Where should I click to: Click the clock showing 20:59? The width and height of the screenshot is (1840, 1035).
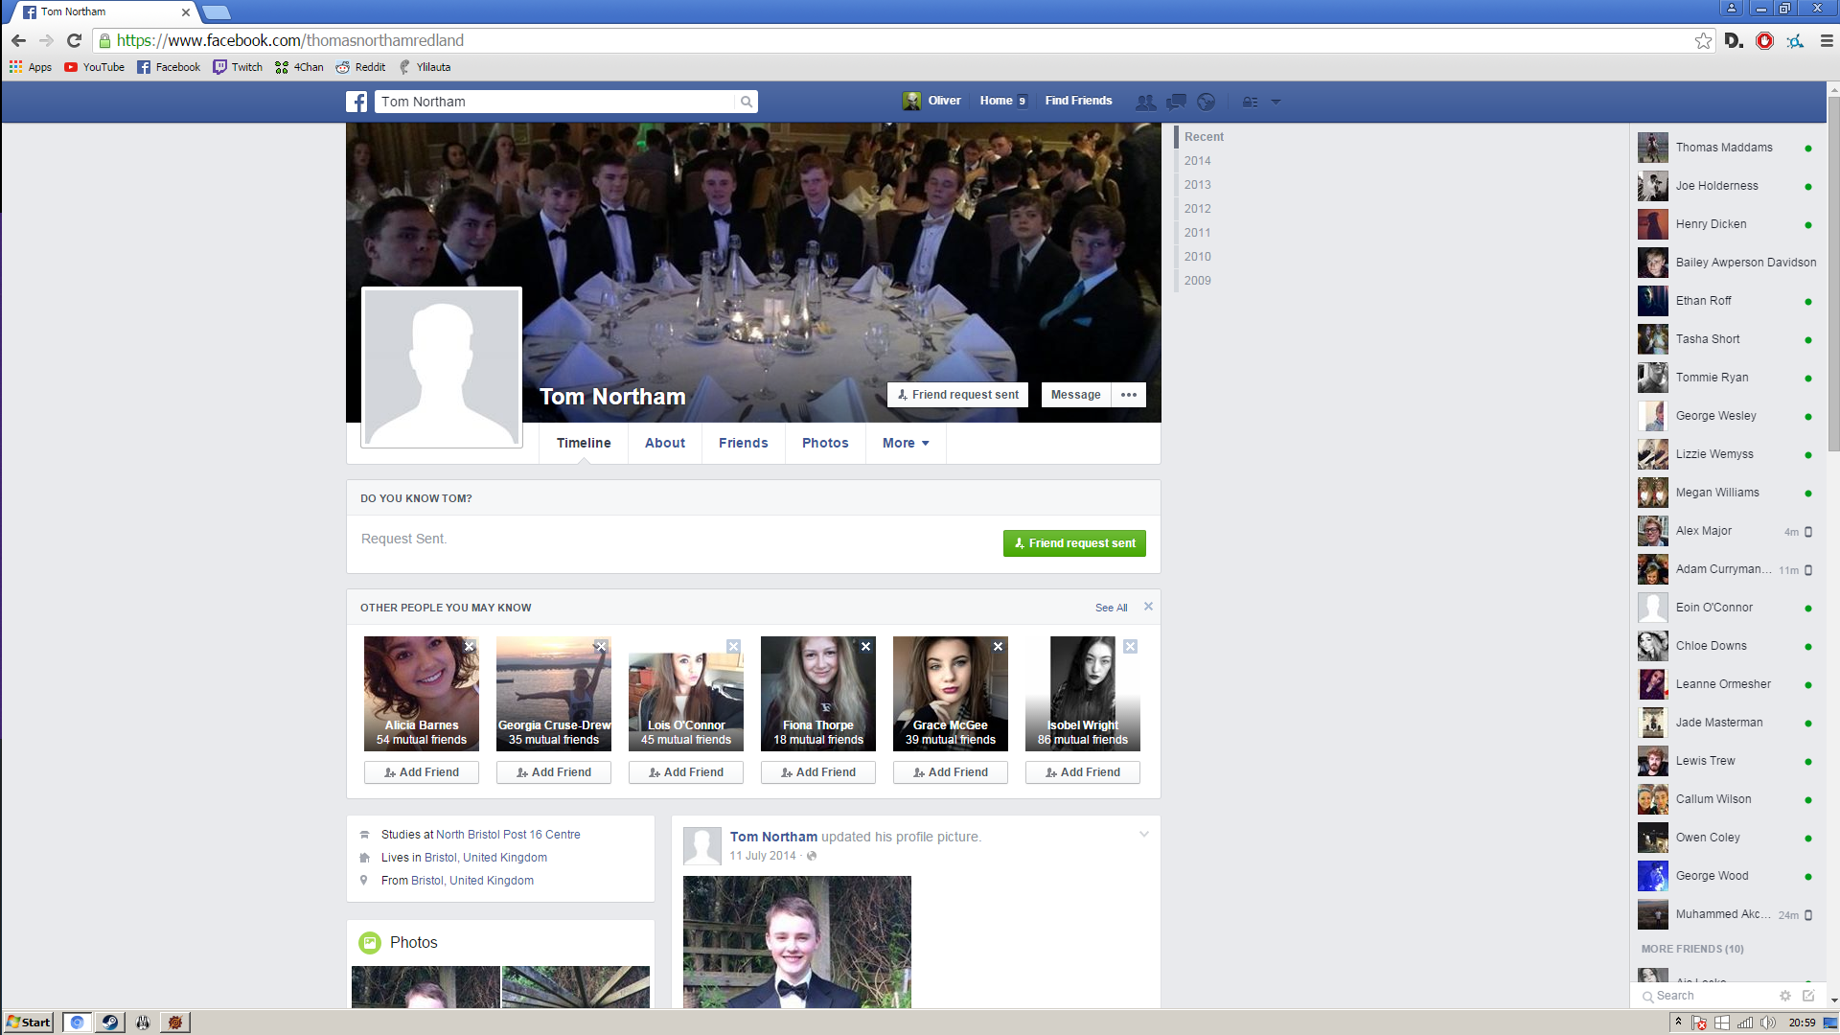1802,1023
